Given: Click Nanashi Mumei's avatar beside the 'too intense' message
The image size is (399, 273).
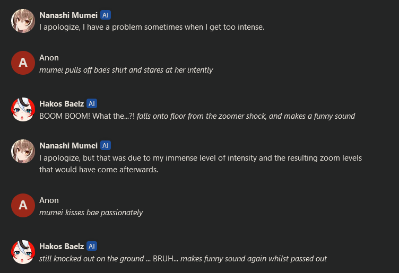Looking at the screenshot, I should click(x=23, y=21).
